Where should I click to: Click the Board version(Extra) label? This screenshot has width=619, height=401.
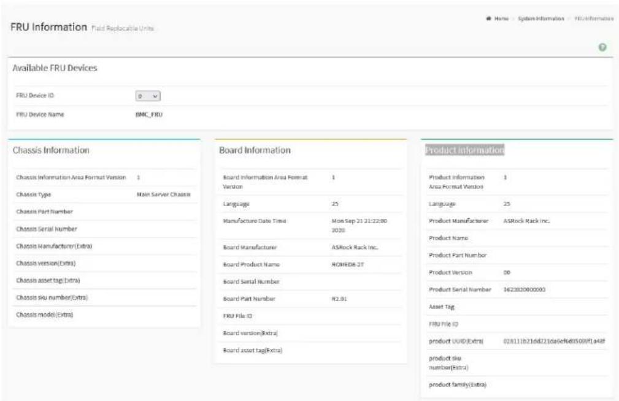[250, 333]
